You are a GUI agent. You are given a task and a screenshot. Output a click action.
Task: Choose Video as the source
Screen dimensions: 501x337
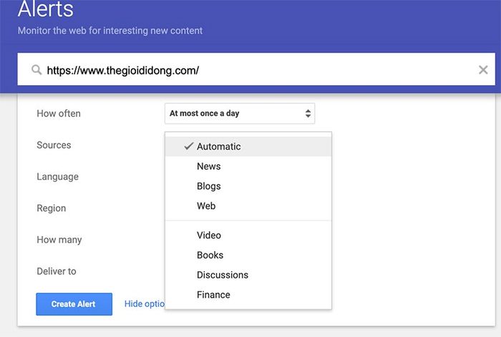(209, 235)
